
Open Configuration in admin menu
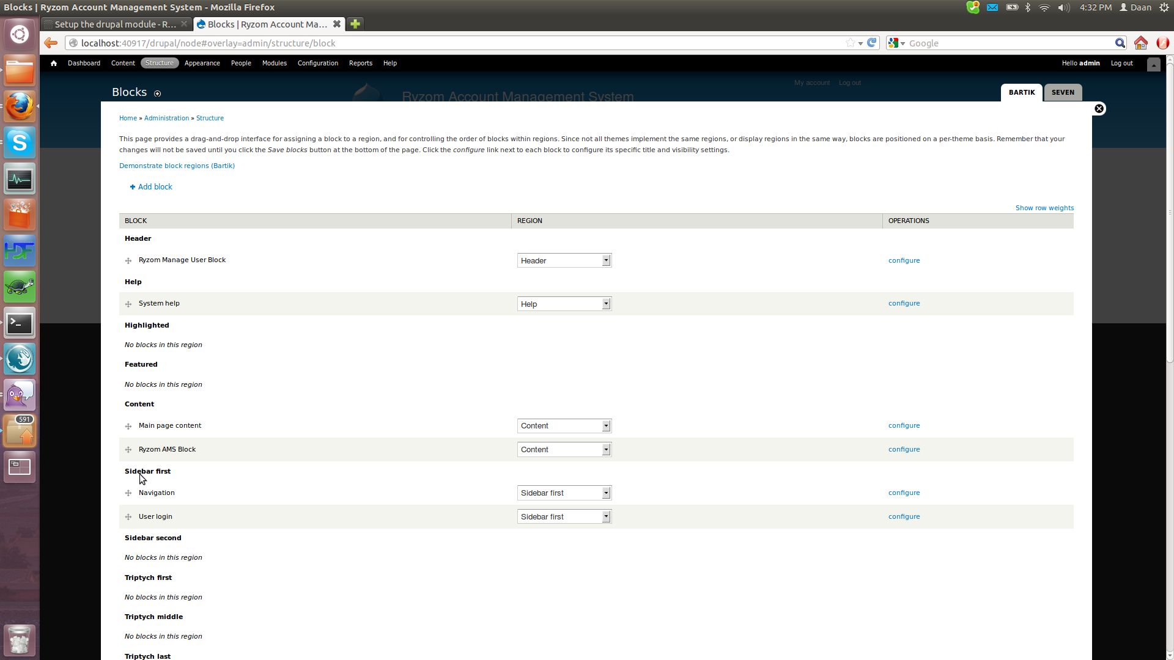318,63
